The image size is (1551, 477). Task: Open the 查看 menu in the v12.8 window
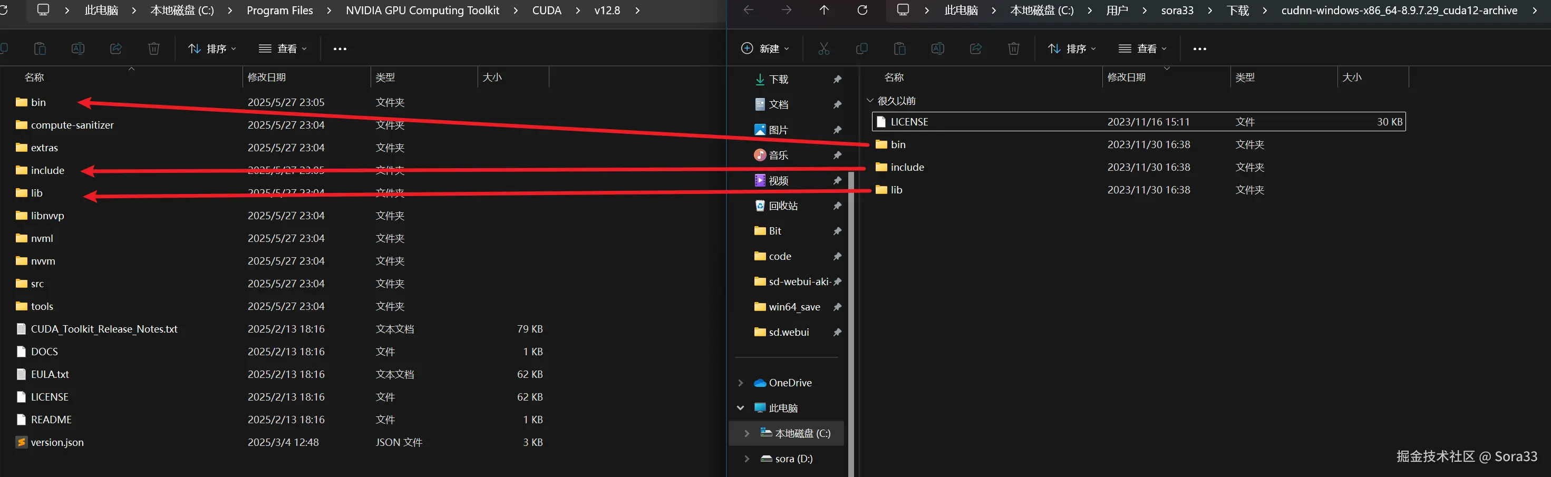point(283,49)
